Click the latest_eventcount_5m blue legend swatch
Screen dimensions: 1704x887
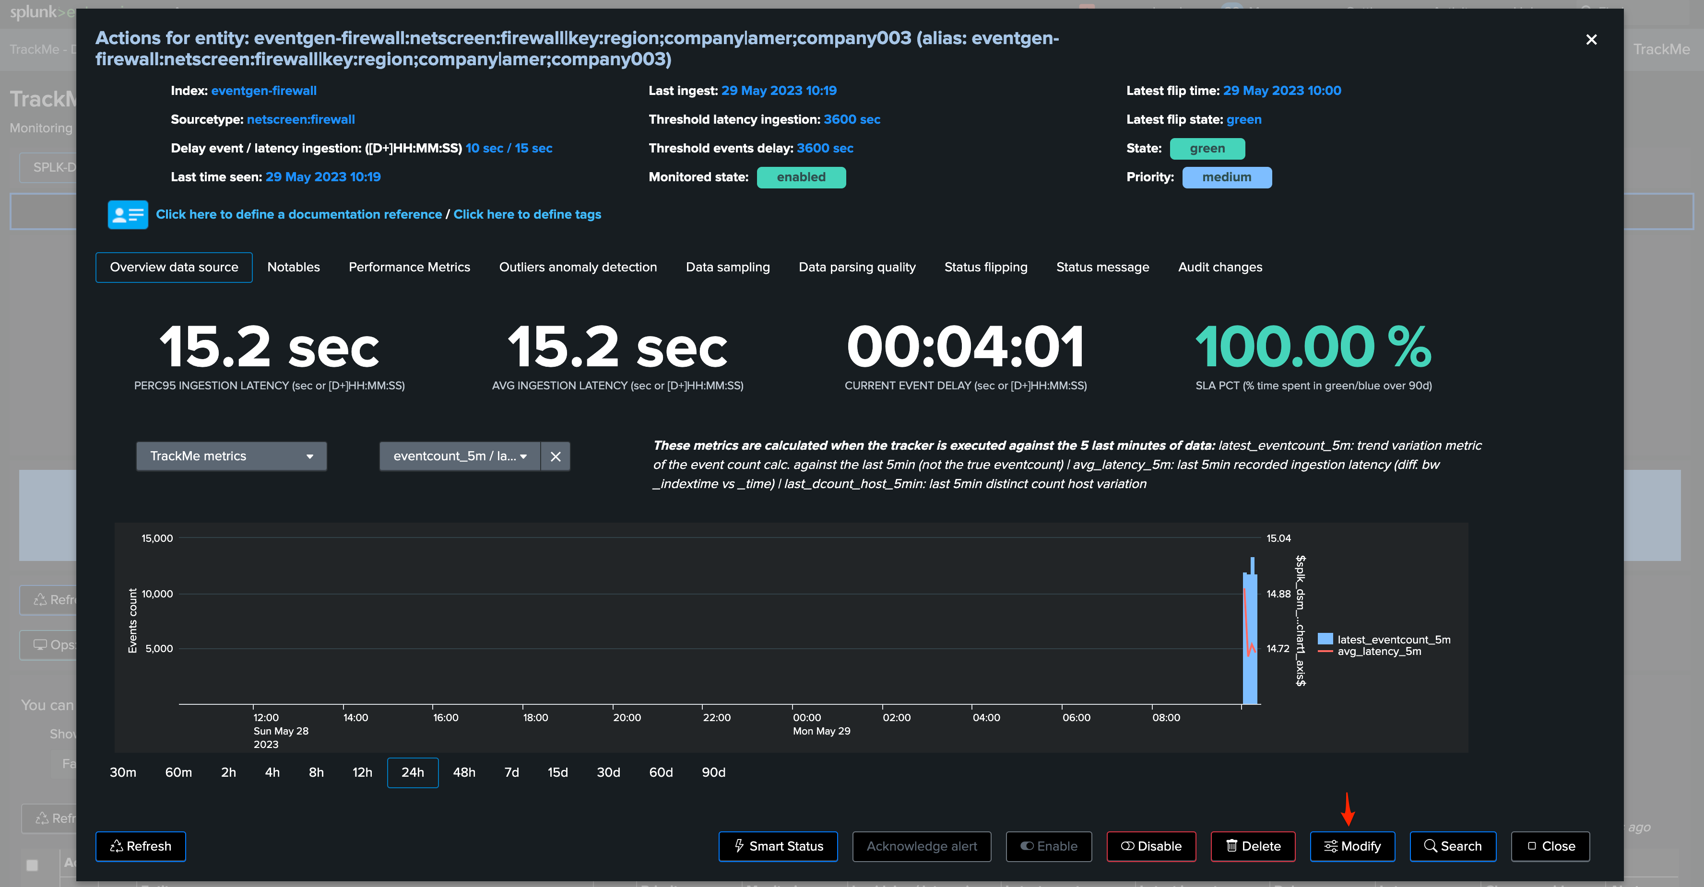[x=1325, y=639]
